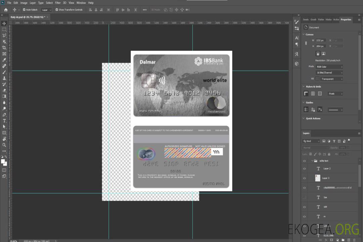Open the RGB Color mode dropdown
Viewport: 363px width, 242px height.
[329, 67]
